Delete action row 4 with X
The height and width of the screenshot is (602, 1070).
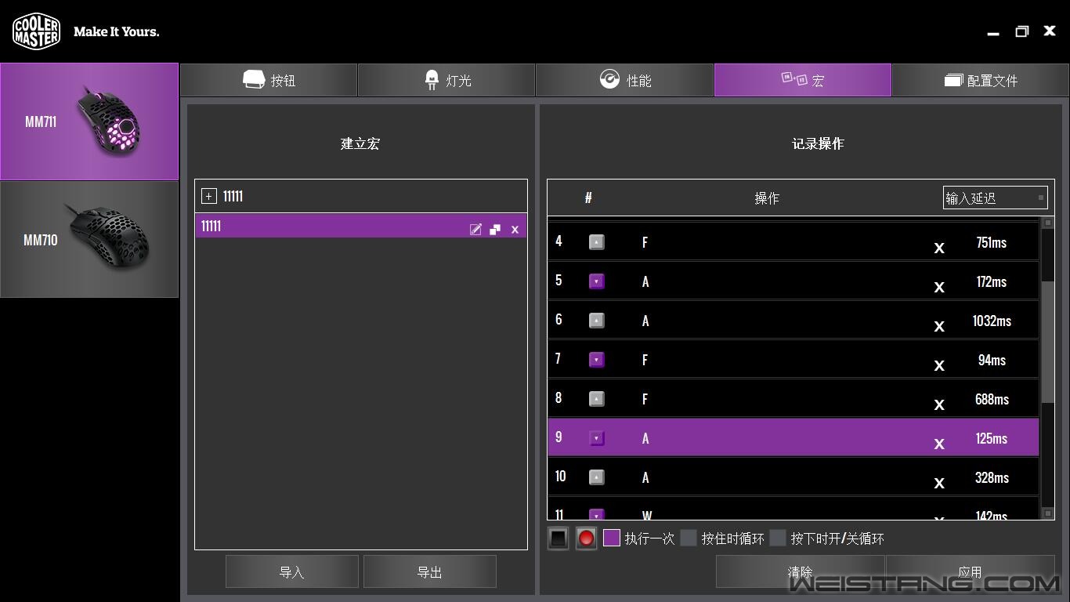click(939, 248)
